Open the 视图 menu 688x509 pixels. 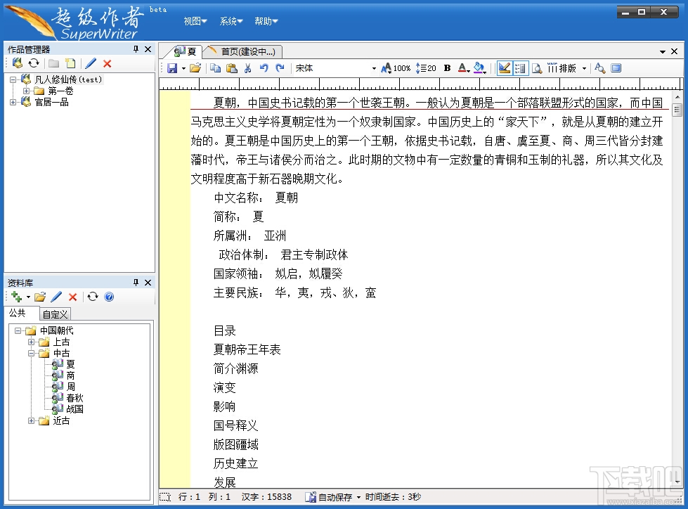pyautogui.click(x=193, y=21)
